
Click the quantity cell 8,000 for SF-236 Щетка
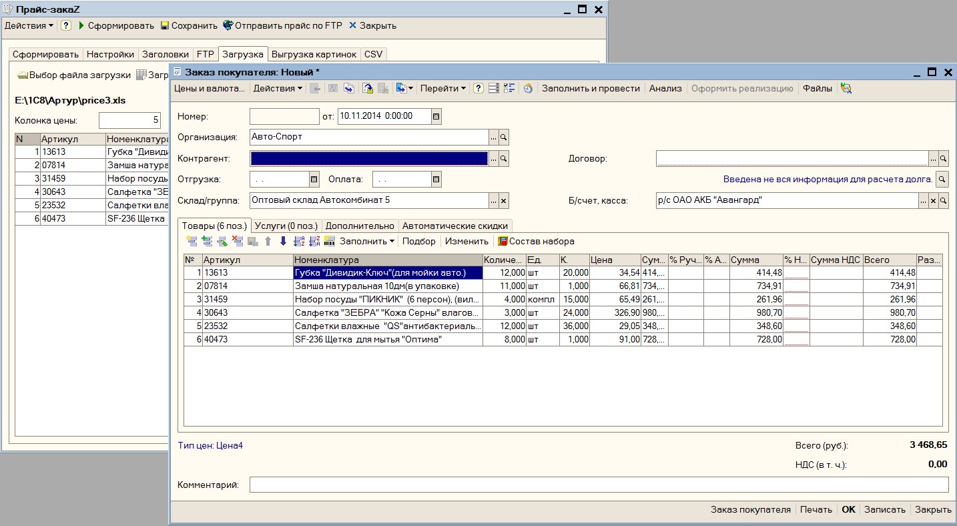504,339
